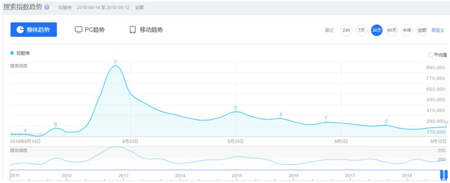The image size is (450, 183).
Task: Choose the 全部 time range
Action: point(422,30)
